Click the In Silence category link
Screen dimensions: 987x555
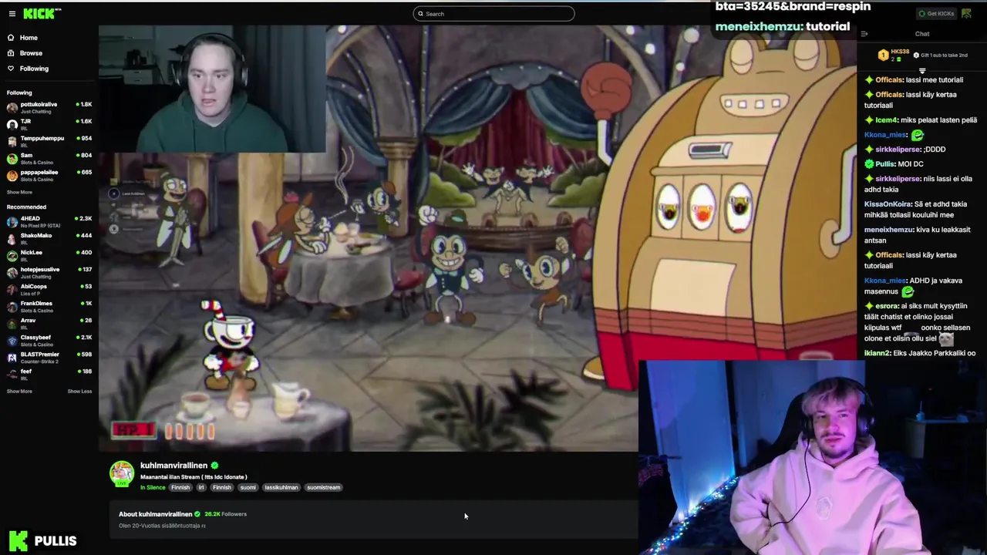[153, 487]
